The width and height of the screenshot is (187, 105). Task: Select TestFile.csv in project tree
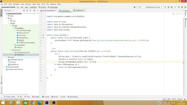point(20,55)
